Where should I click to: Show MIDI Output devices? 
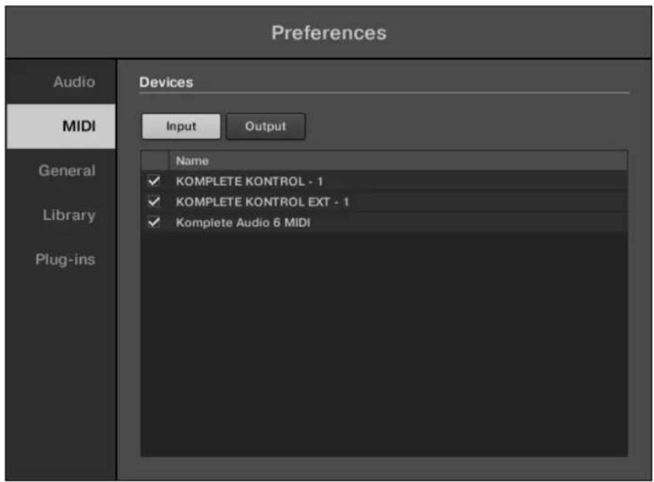(x=266, y=126)
